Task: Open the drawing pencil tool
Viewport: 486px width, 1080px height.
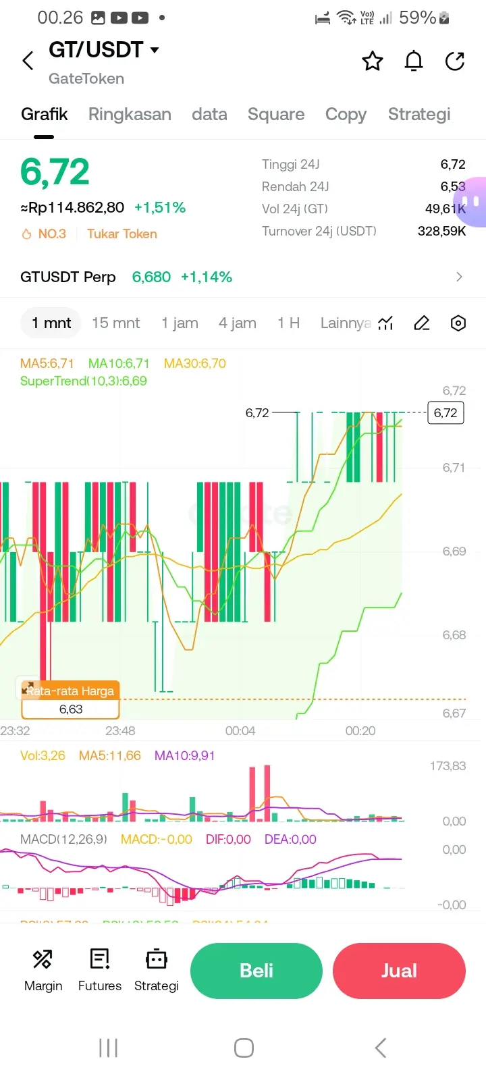Action: point(422,323)
